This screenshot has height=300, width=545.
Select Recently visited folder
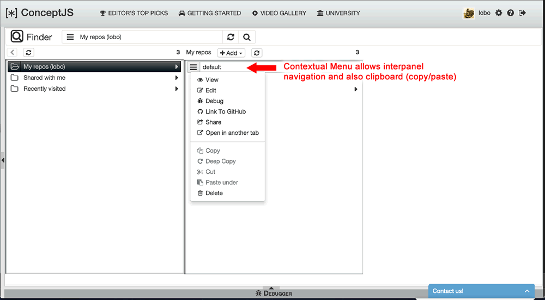[x=94, y=89]
